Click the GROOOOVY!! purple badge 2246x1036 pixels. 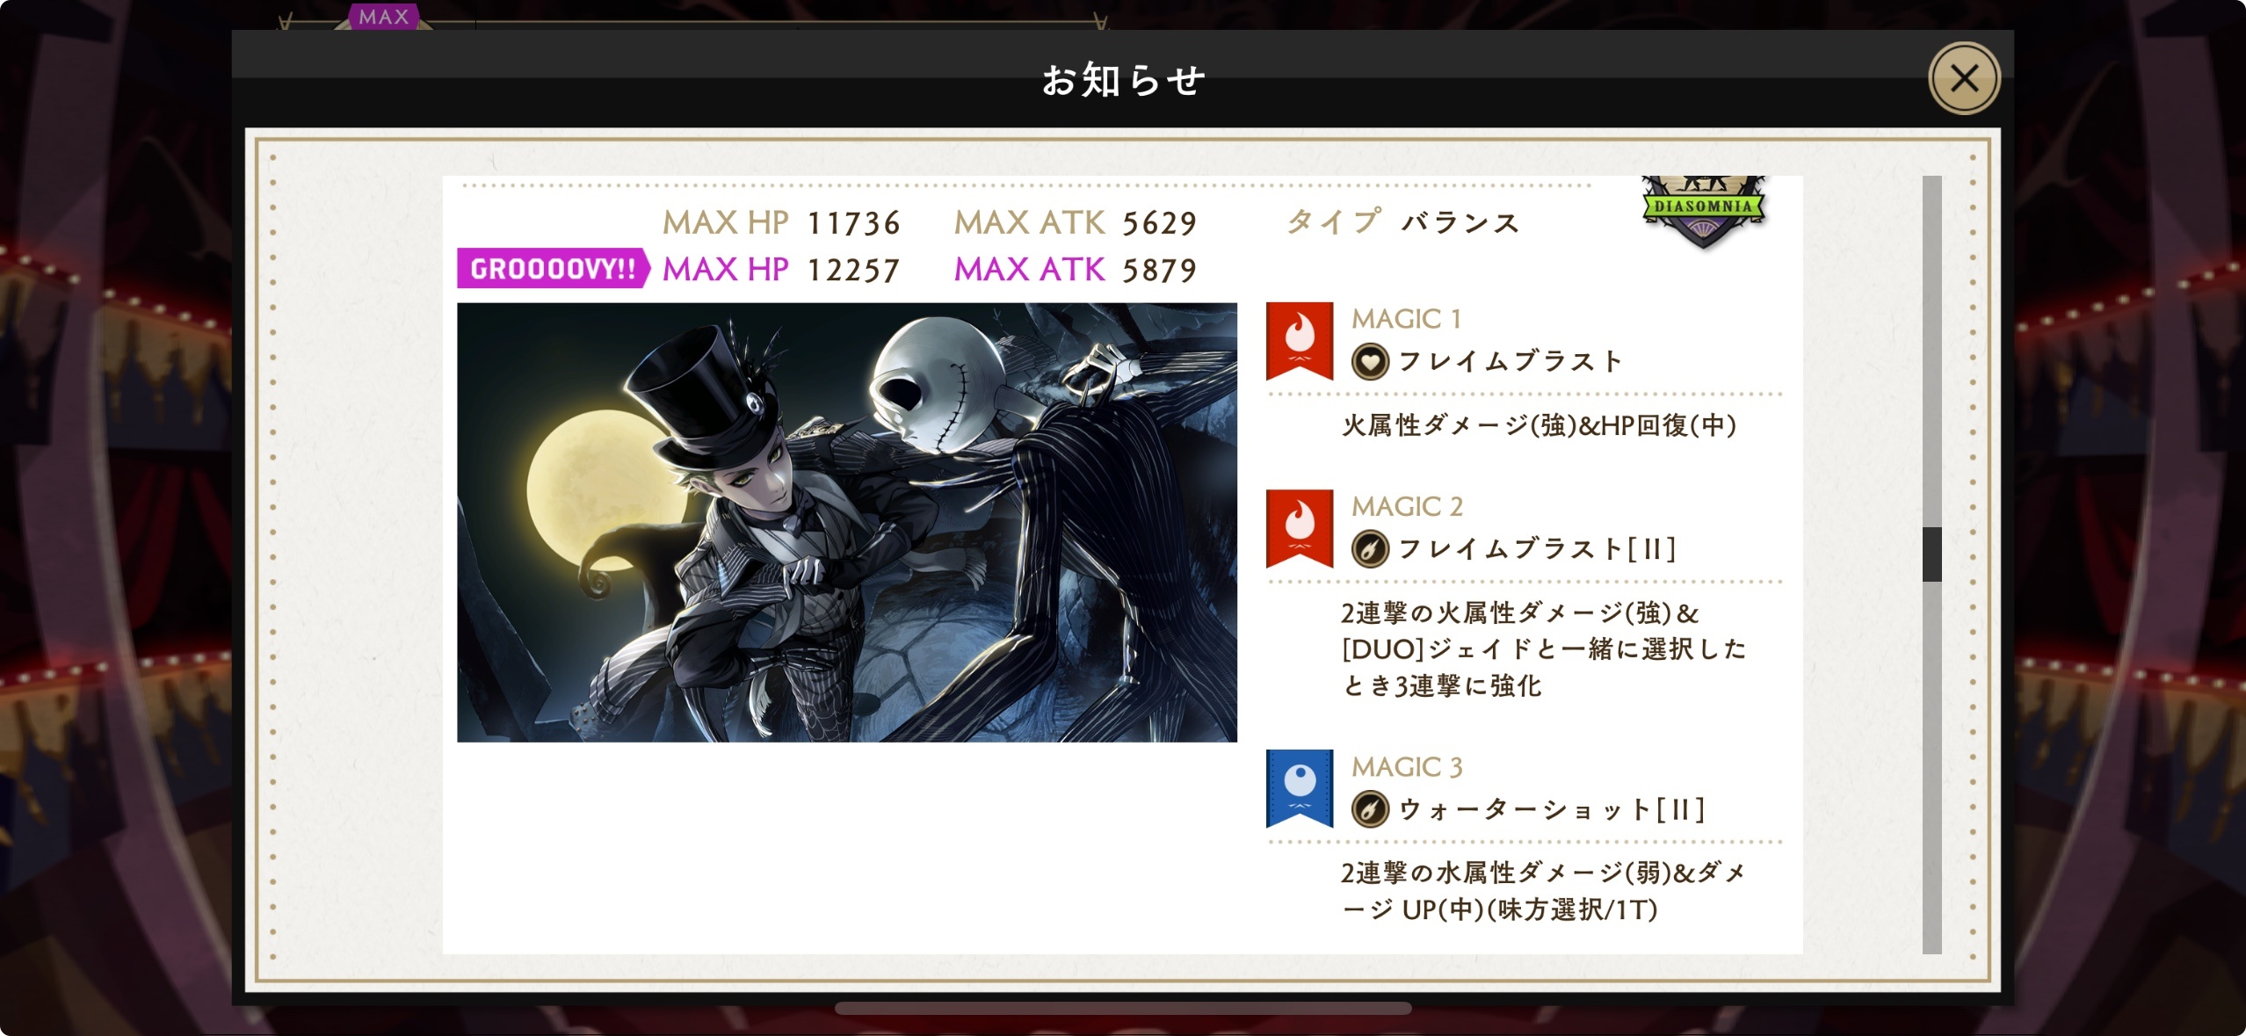[x=554, y=268]
